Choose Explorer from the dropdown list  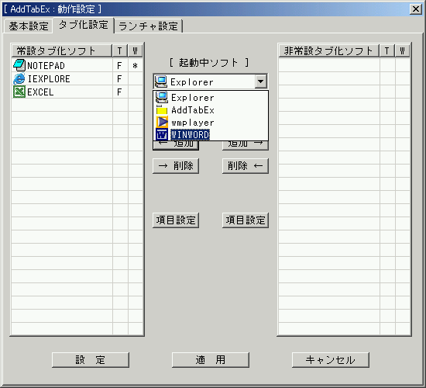click(211, 97)
